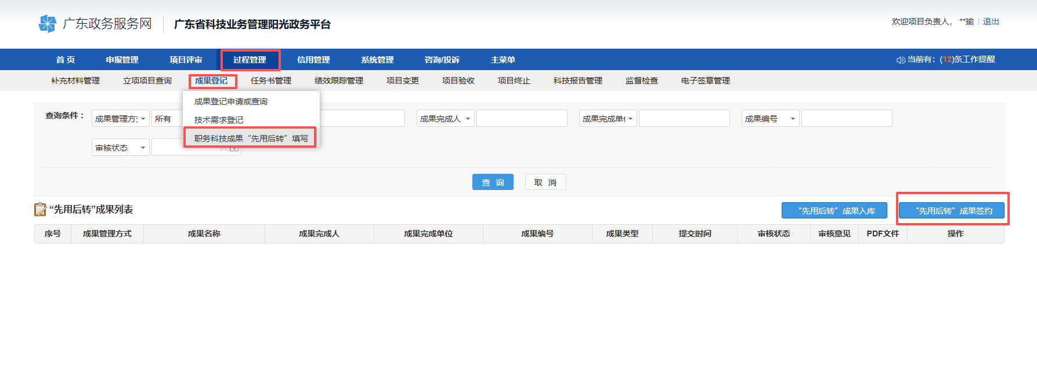Open the 系统管理 menu

377,60
